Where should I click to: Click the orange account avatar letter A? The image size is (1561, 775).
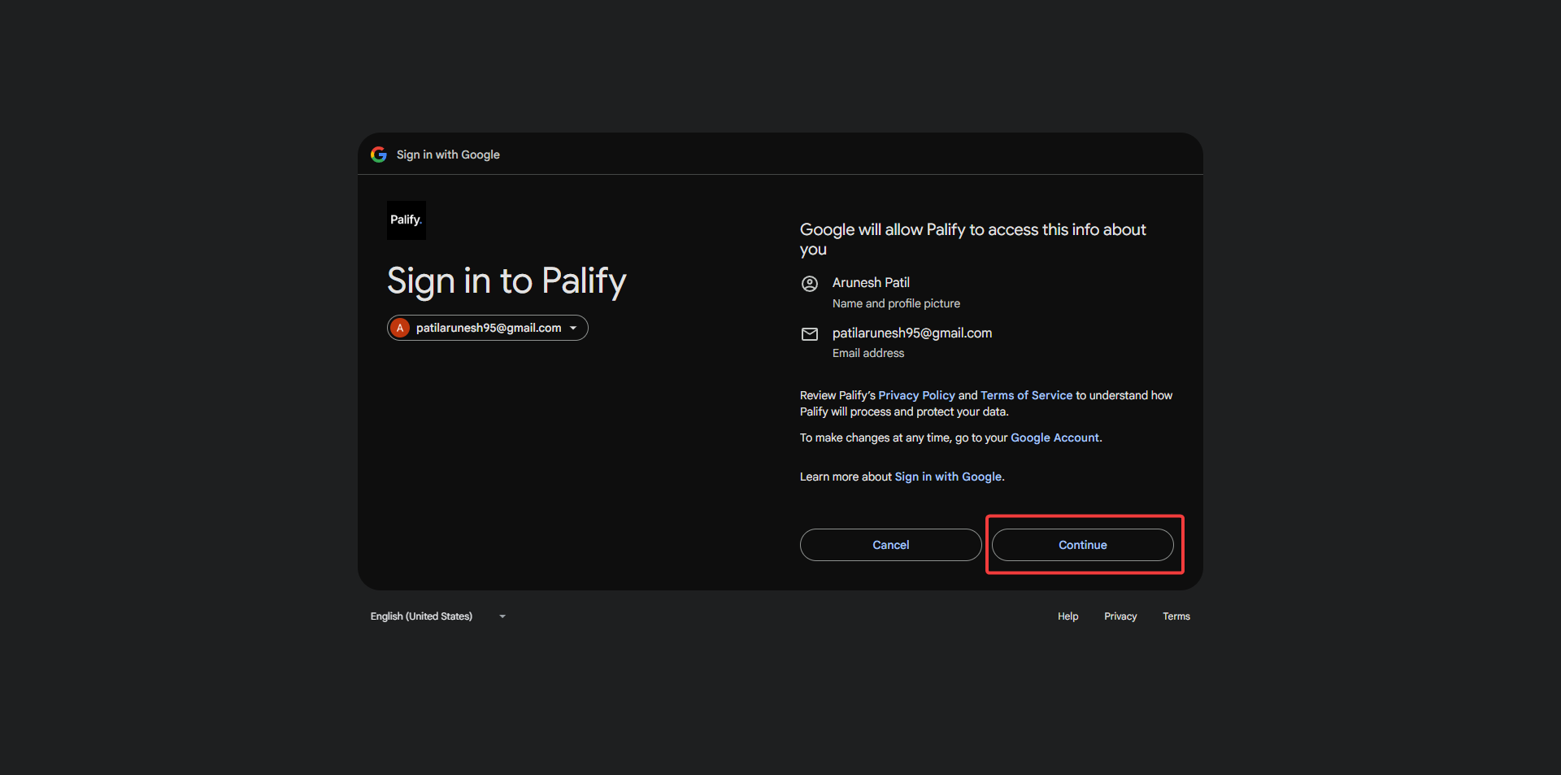pos(400,328)
